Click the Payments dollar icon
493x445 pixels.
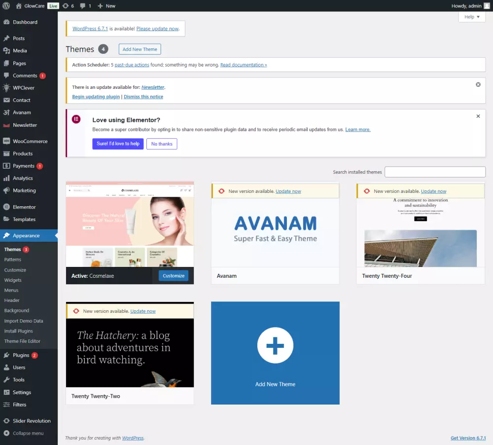click(x=6, y=166)
